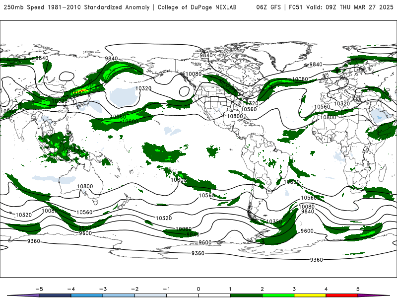Click the "F051 Valid: 09Z THU MAR 27 2025" text

click(x=341, y=7)
